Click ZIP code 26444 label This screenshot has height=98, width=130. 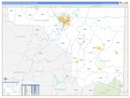click(89, 69)
